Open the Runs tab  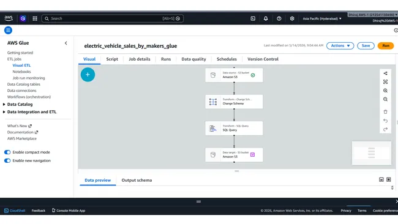coord(166,59)
